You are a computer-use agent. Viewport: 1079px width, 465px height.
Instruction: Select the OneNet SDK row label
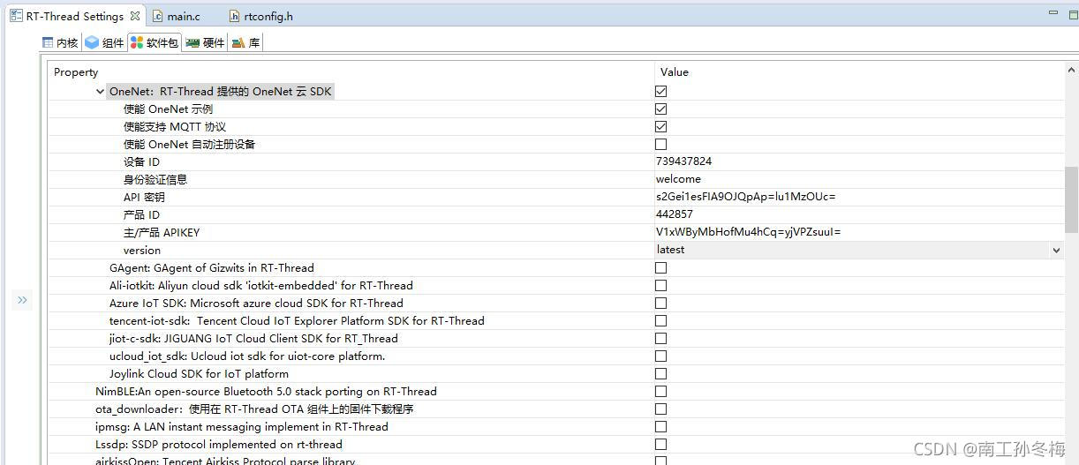[221, 92]
